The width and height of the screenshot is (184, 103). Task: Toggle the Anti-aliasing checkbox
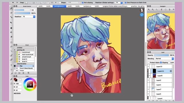point(83,3)
